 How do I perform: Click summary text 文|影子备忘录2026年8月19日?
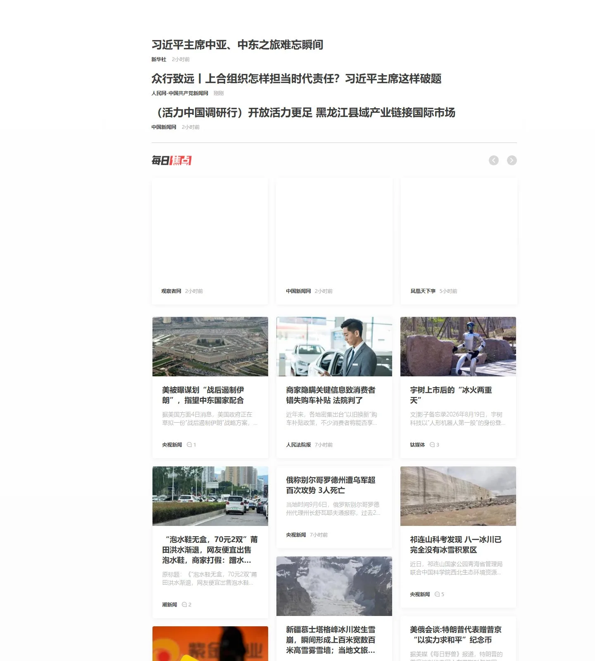click(458, 418)
